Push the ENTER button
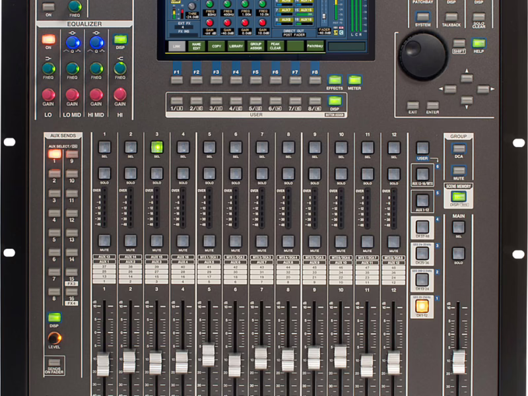 433,105
